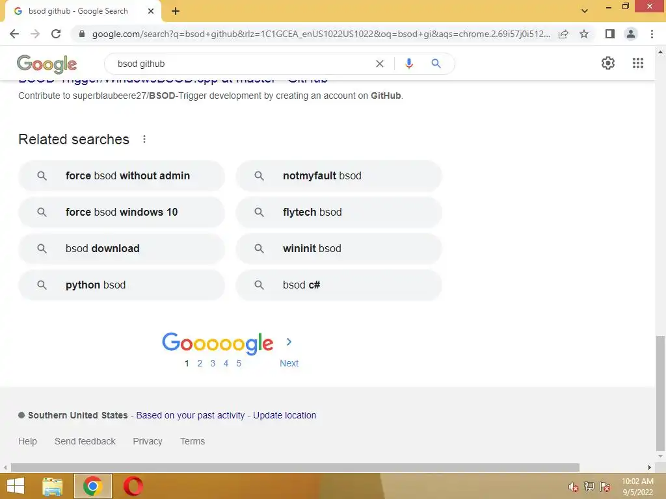
Task: Click the vertical scrollbar thumb
Action: [660, 393]
